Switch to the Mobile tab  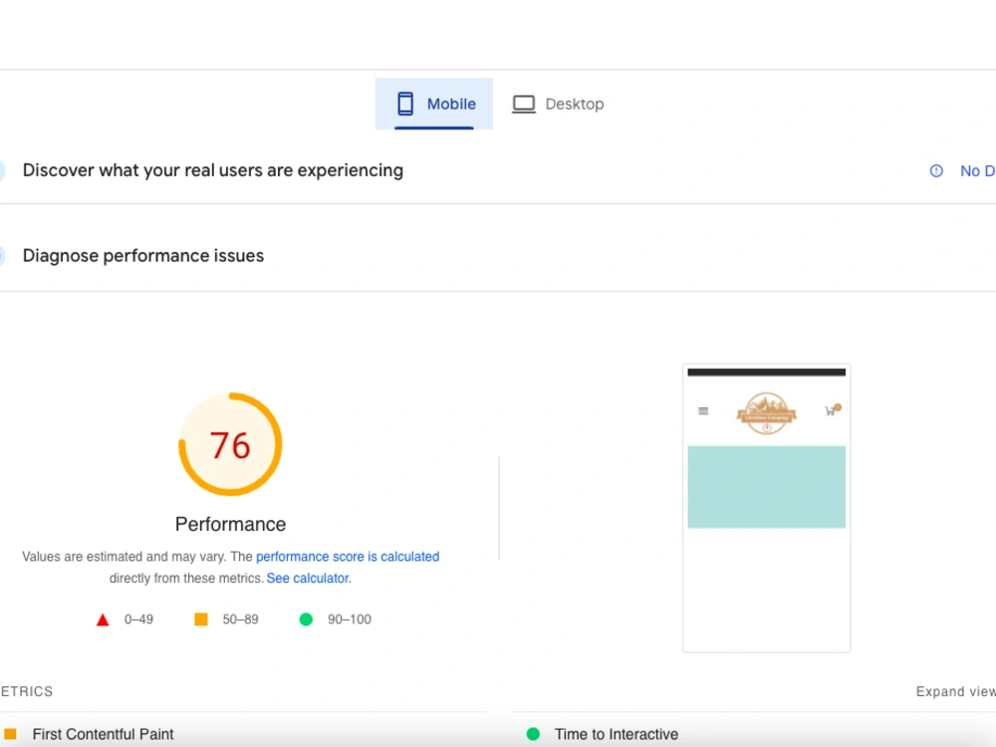[x=434, y=104]
